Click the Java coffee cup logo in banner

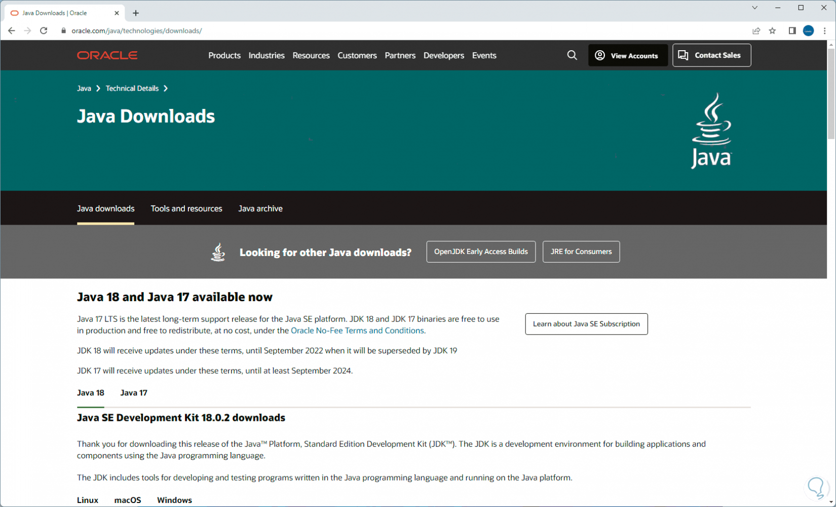pyautogui.click(x=712, y=130)
